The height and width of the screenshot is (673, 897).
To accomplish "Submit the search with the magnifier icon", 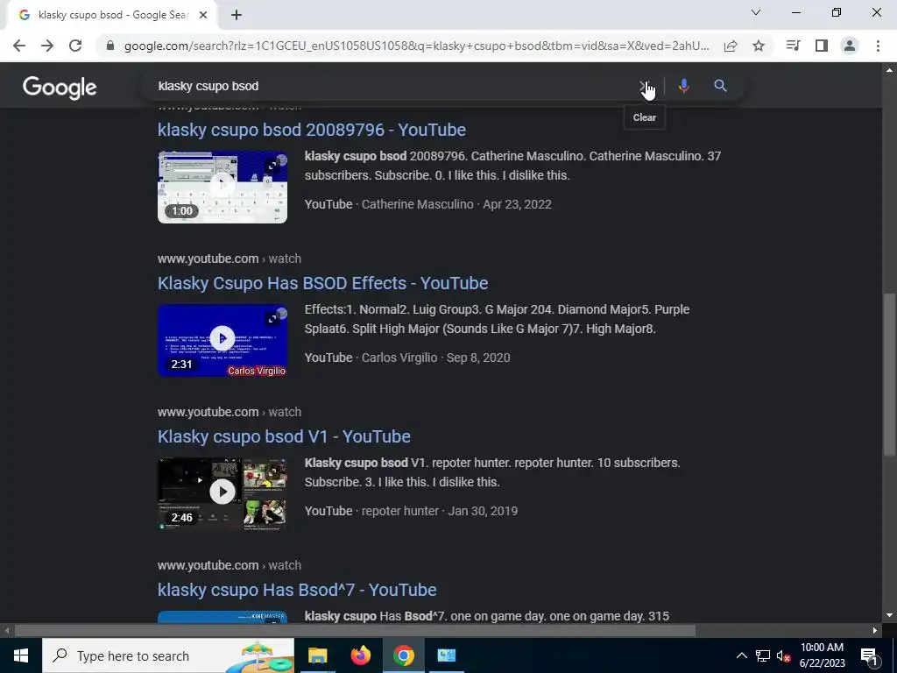I will (720, 86).
